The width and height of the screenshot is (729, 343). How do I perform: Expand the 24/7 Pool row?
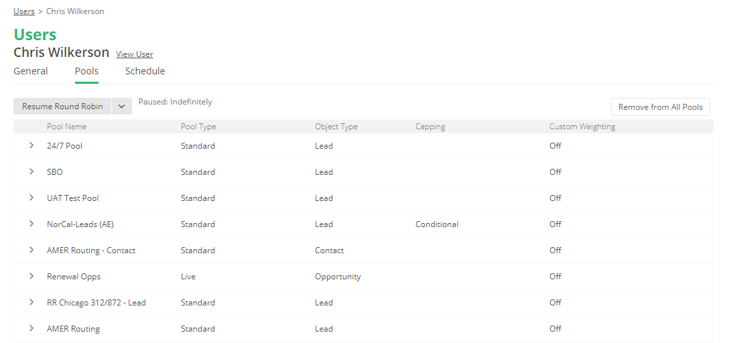pyautogui.click(x=31, y=145)
